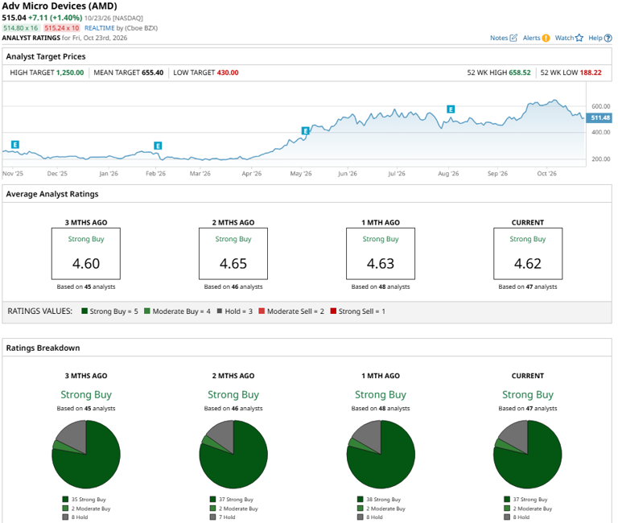
Task: Click MEAN TARGET 655.40 value
Action: (153, 72)
